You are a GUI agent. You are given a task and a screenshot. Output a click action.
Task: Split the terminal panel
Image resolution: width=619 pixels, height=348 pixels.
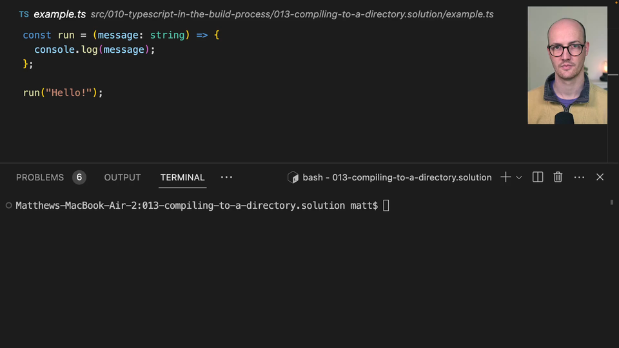click(x=538, y=177)
